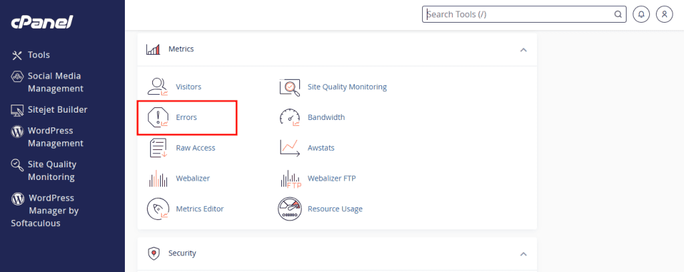
Task: Click the Metrics section heading text
Action: tap(181, 49)
